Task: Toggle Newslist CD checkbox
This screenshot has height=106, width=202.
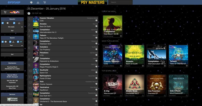Action: [x=3, y=23]
